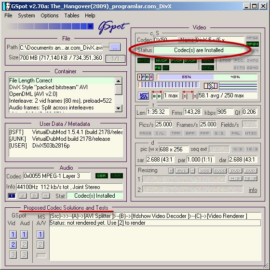Click the Path field showing the AVI file
270x270 pixels.
point(61,48)
